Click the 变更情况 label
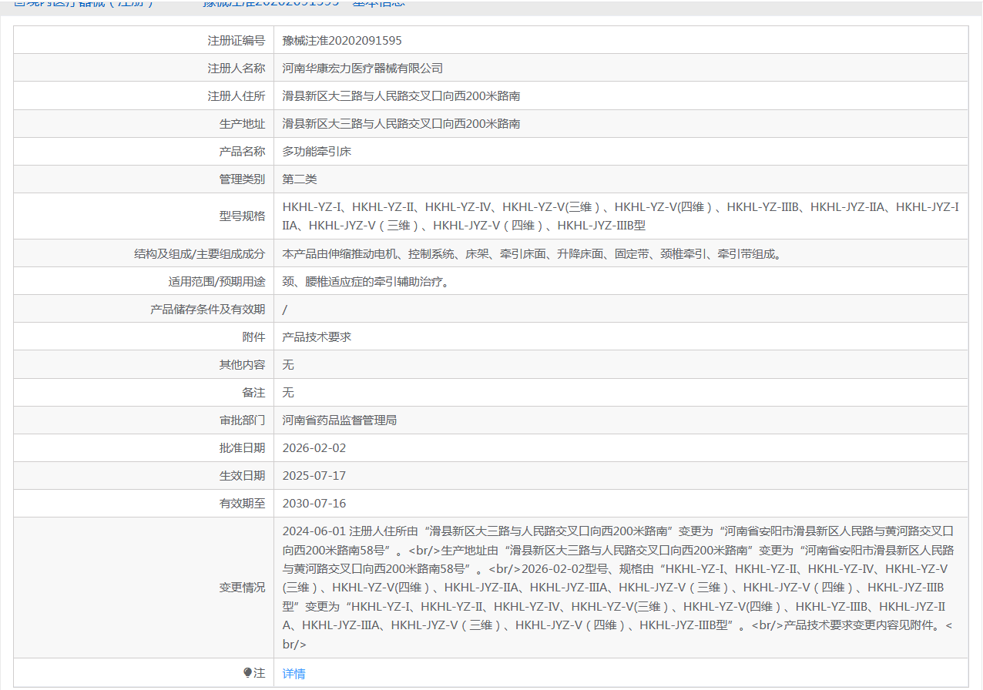Viewport: 983px width, 690px height. [x=242, y=588]
